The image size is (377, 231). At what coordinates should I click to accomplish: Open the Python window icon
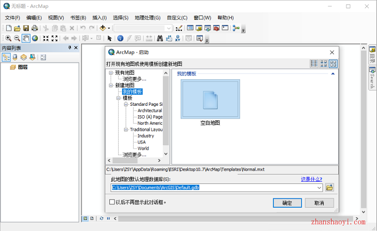coord(225,28)
